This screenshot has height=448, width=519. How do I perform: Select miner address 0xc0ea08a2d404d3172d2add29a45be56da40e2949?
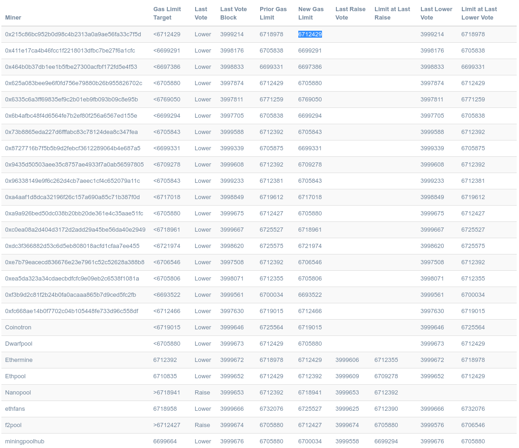pos(75,229)
